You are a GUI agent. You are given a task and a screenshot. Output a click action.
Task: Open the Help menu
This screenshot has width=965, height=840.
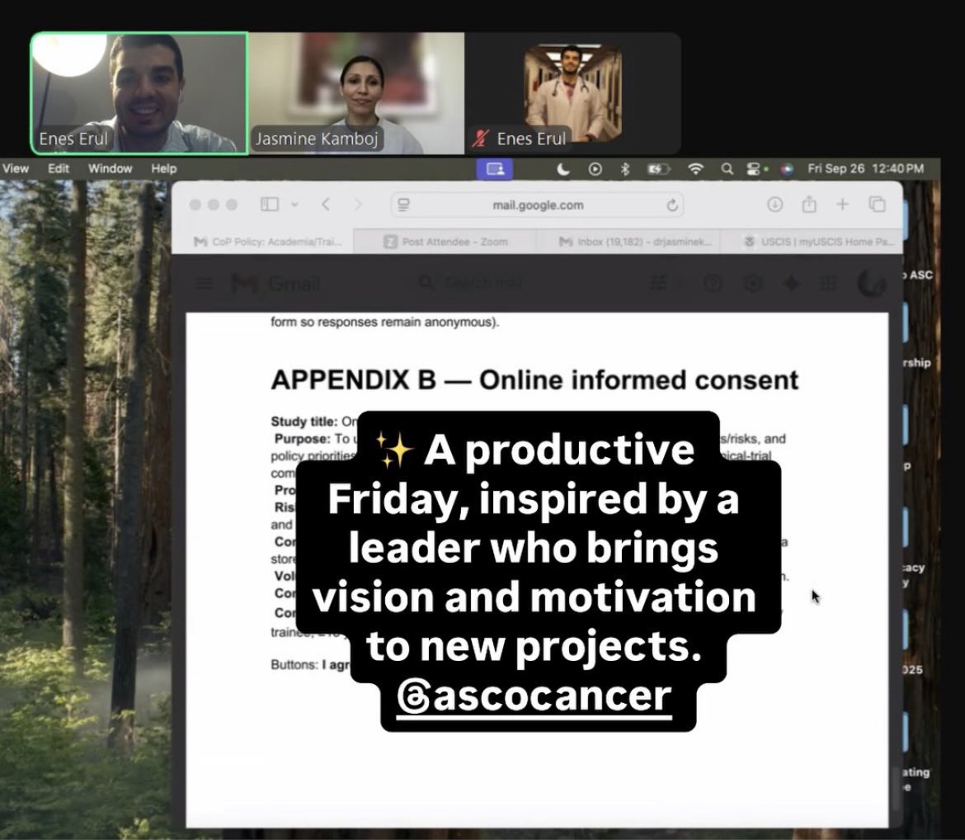[x=163, y=168]
